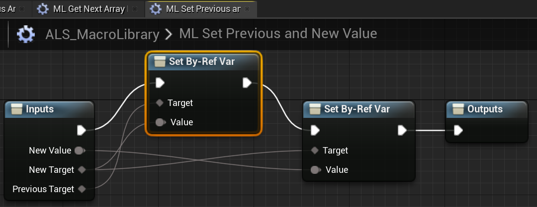Close the ML Set Previous tab
This screenshot has height=207, width=537.
pyautogui.click(x=247, y=9)
